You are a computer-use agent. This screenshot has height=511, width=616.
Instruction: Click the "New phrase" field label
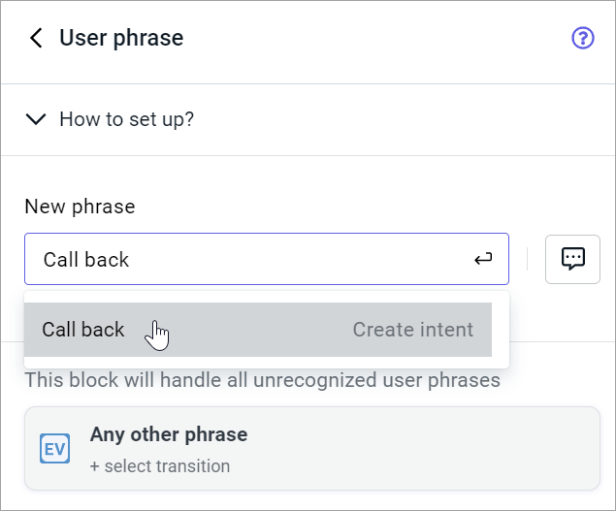80,207
